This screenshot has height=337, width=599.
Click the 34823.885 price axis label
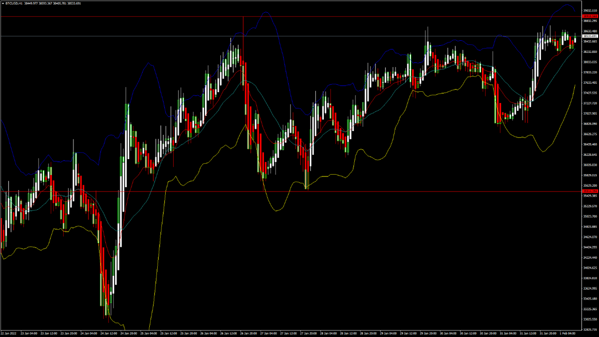[x=590, y=227]
